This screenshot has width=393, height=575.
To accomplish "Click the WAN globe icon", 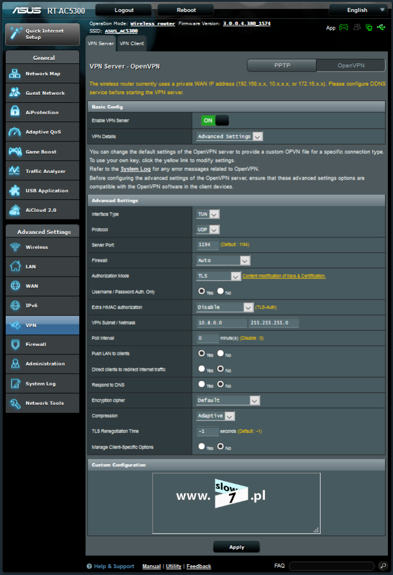I will coord(15,286).
